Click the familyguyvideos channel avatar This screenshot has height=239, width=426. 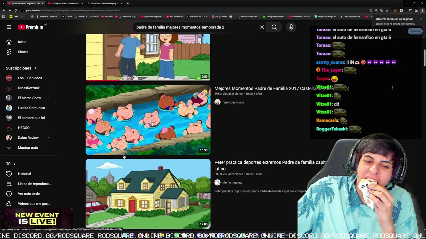tap(217, 102)
